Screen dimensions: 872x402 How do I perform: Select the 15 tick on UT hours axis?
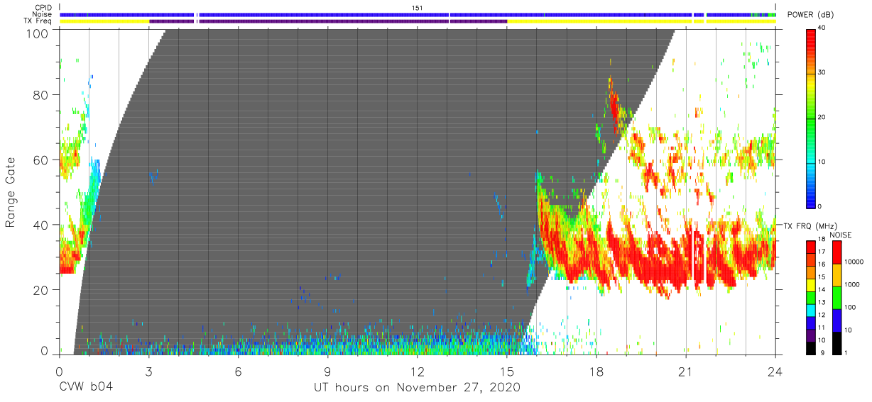pos(507,371)
